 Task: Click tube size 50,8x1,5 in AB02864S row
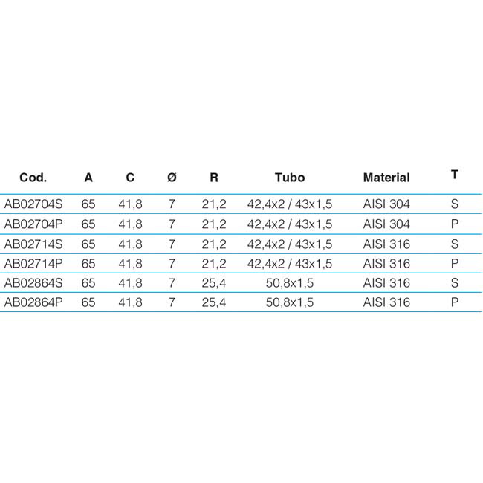[290, 283]
